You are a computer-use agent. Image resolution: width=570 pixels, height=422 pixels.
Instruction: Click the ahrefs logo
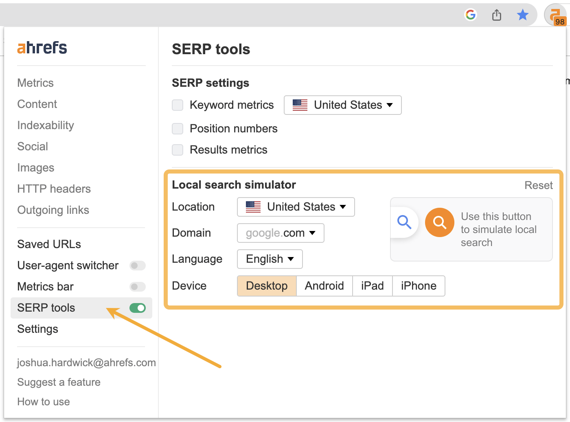[42, 48]
